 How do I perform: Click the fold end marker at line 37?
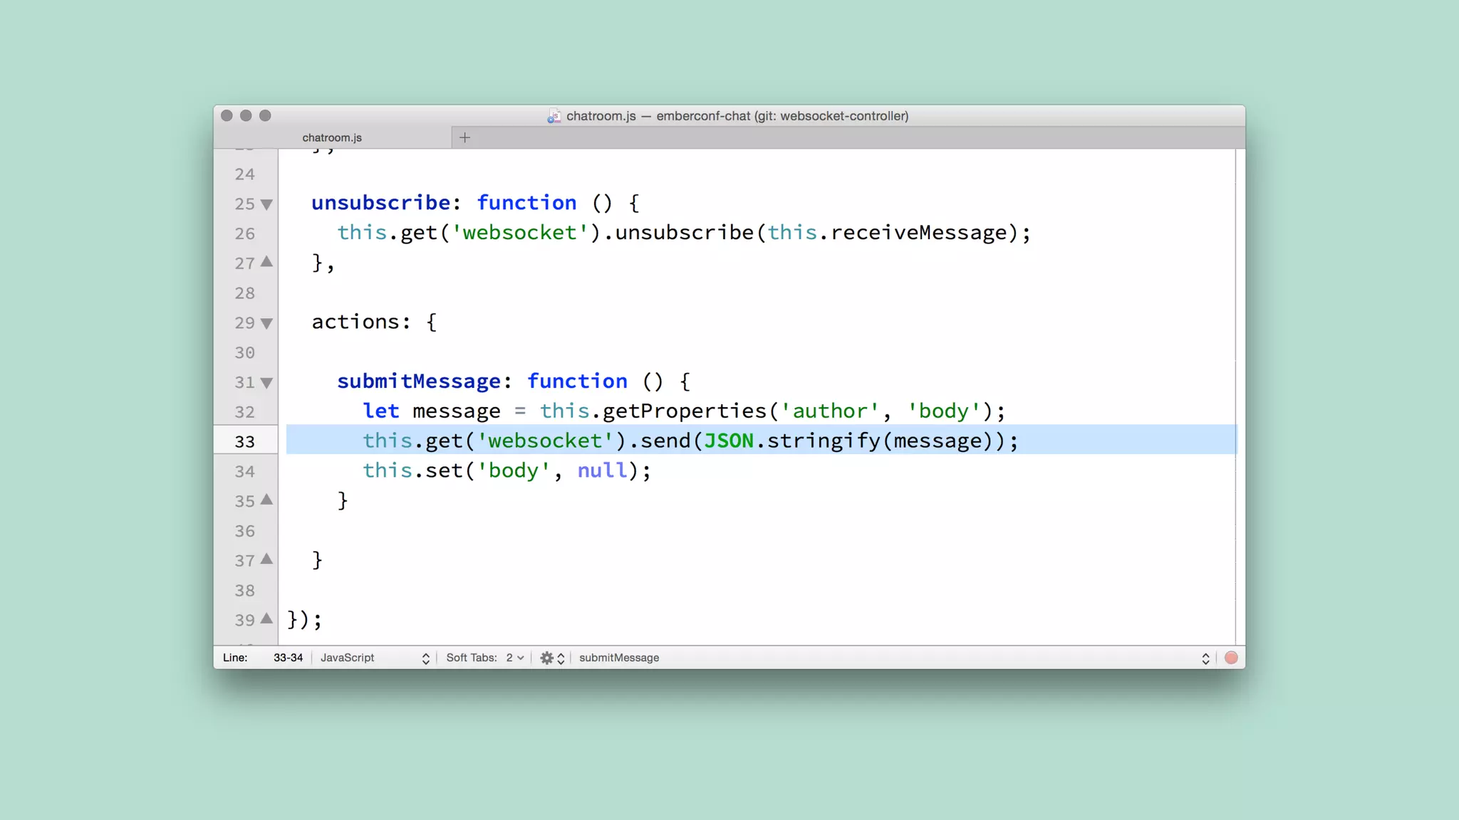(266, 559)
